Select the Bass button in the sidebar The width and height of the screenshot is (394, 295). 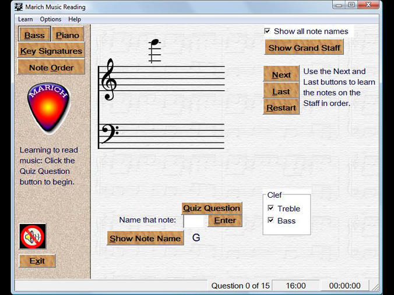pos(34,35)
